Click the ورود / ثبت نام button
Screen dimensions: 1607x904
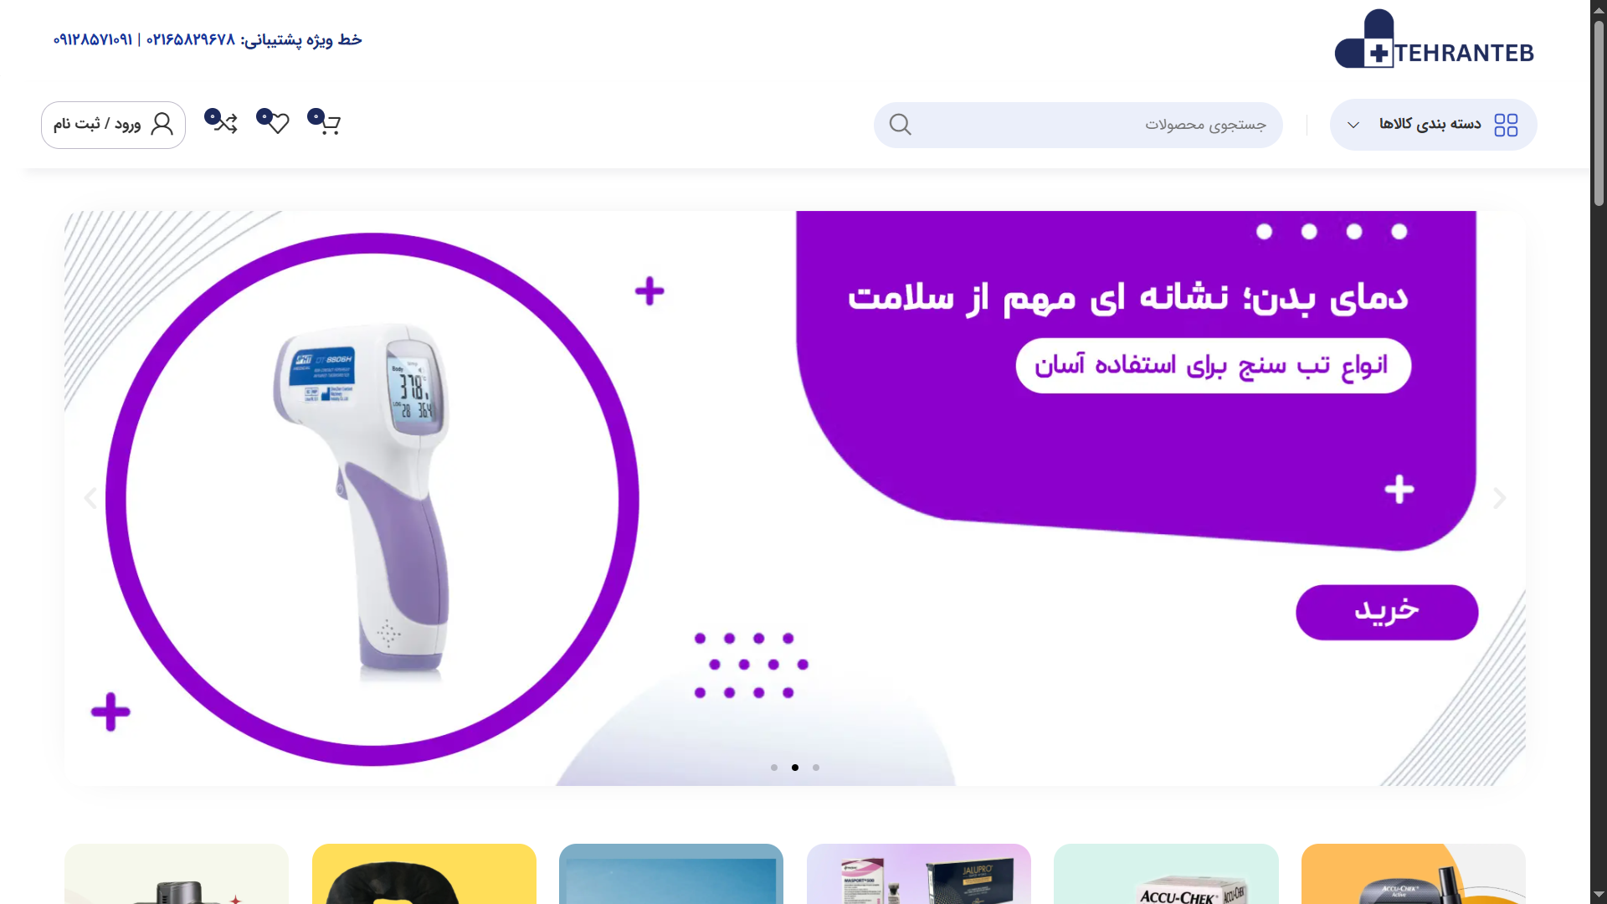coord(113,125)
